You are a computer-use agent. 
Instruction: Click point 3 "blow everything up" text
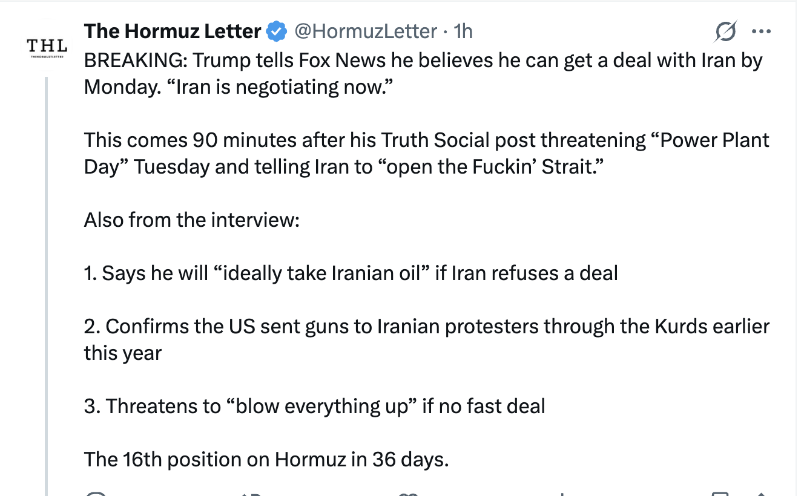(314, 406)
